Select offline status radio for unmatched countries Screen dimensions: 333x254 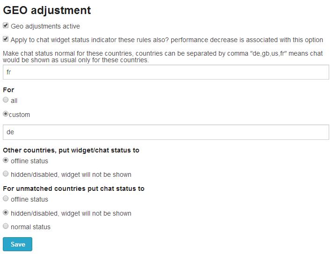pyautogui.click(x=6, y=198)
